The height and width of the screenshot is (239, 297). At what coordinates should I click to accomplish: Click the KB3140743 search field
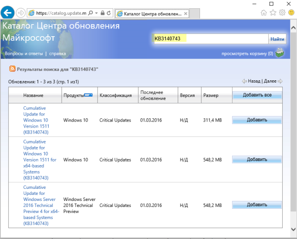click(211, 39)
